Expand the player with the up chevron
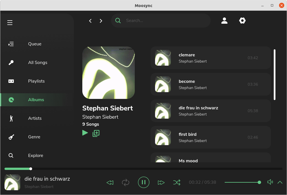 (x=280, y=182)
